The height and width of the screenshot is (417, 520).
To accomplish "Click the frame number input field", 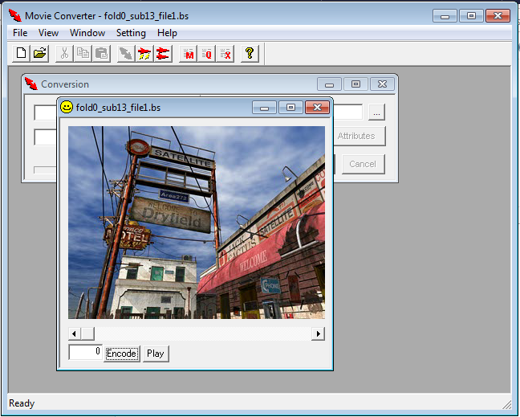I will pyautogui.click(x=85, y=353).
